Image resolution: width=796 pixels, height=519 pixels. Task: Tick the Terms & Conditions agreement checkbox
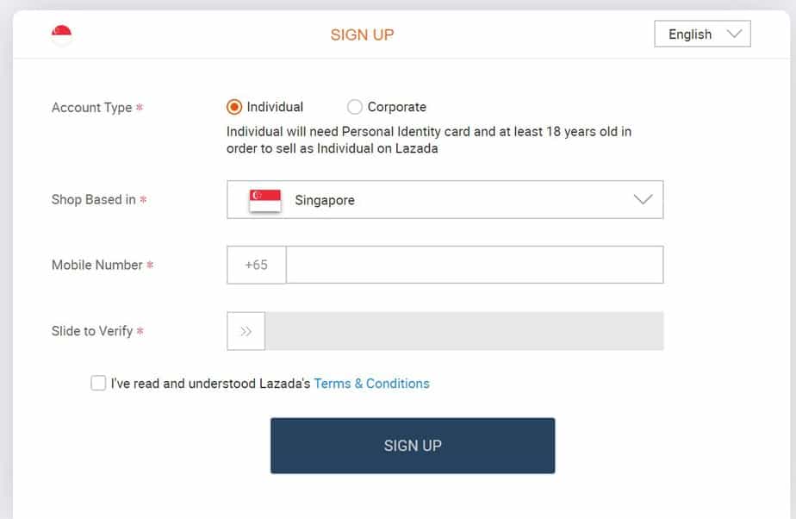(x=98, y=383)
